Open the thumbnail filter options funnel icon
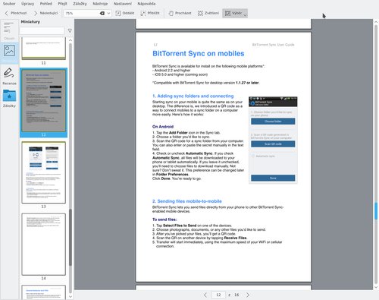The image size is (379, 300). (x=70, y=30)
